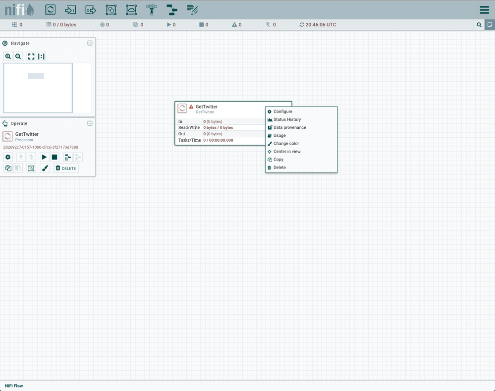Viewport: 495px width, 391px height.
Task: Select the Funnel toolbar icon
Action: (152, 9)
